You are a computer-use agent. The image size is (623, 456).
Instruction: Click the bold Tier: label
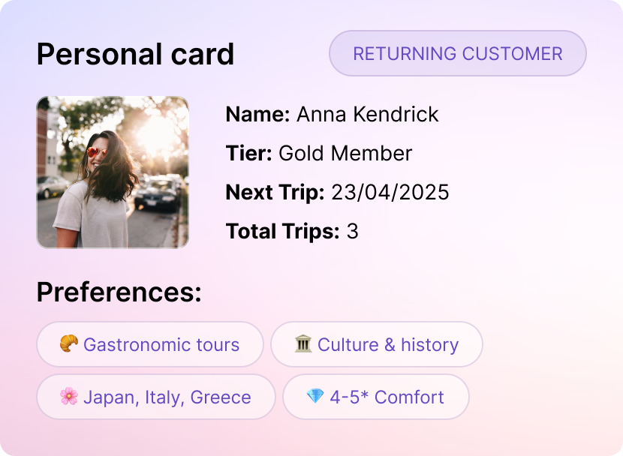pos(248,154)
